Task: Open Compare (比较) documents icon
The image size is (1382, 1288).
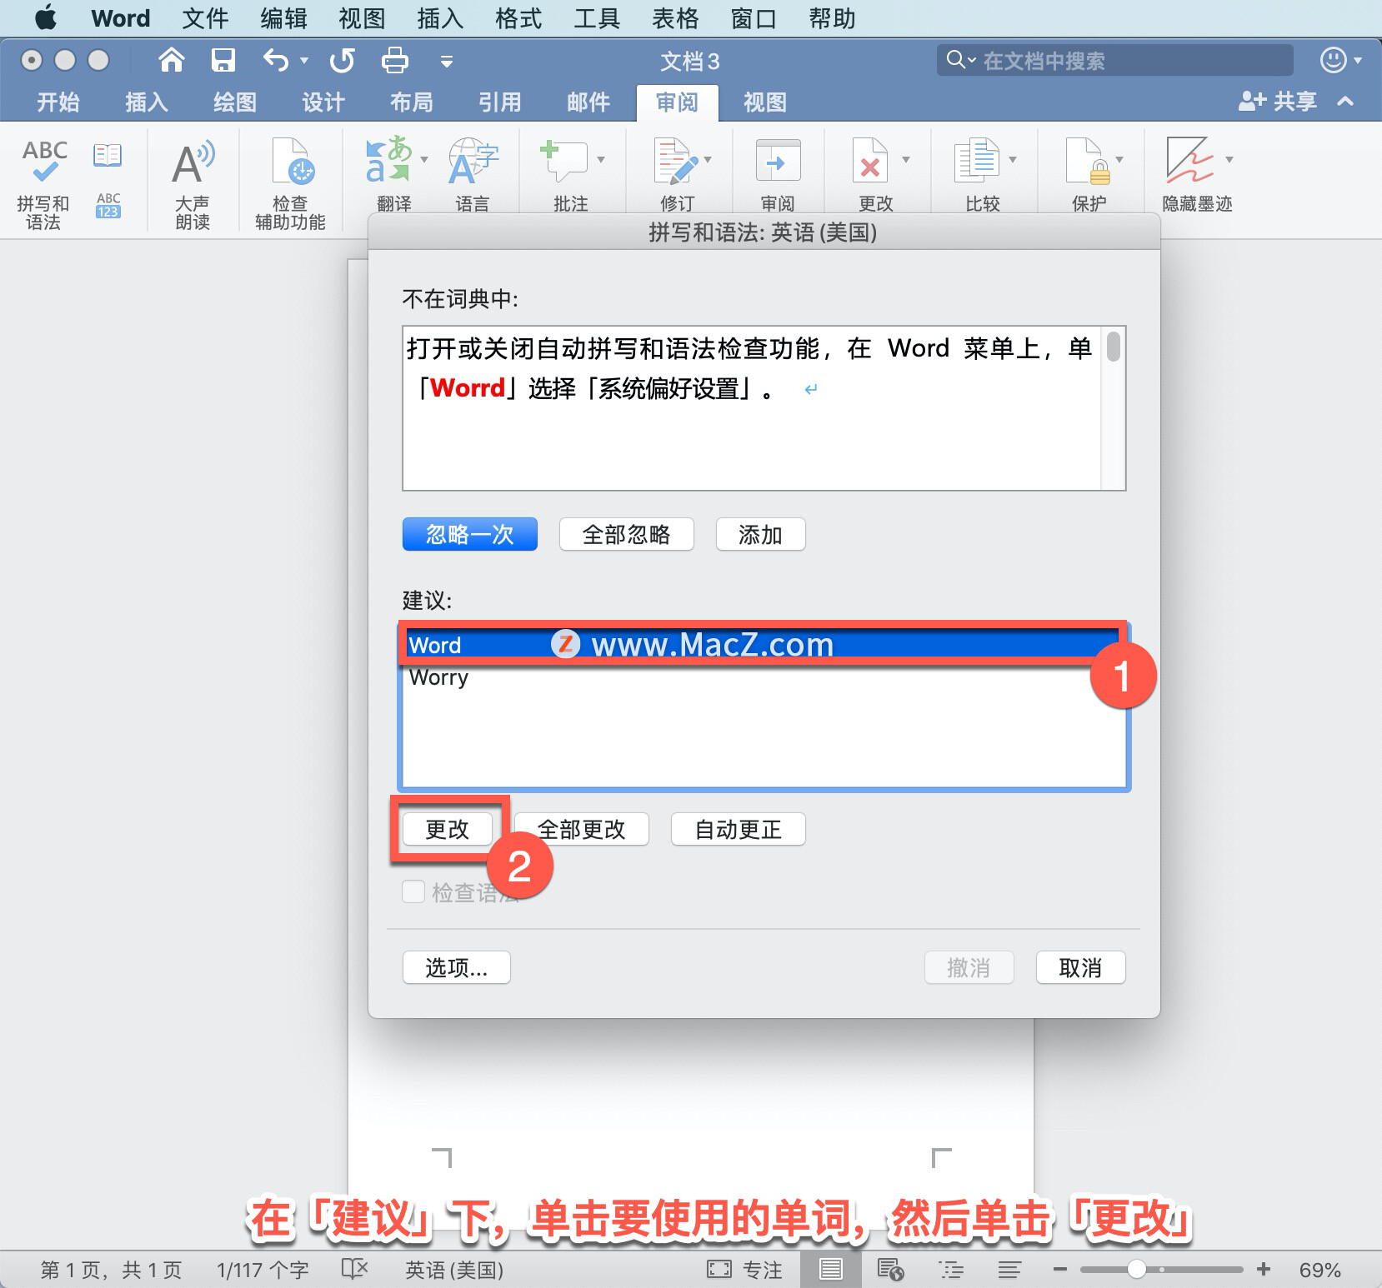Action: pyautogui.click(x=977, y=160)
